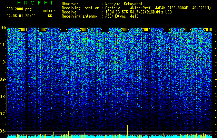Click the "Receiver" field label
The height and width of the screenshot is (138, 217).
point(70,12)
